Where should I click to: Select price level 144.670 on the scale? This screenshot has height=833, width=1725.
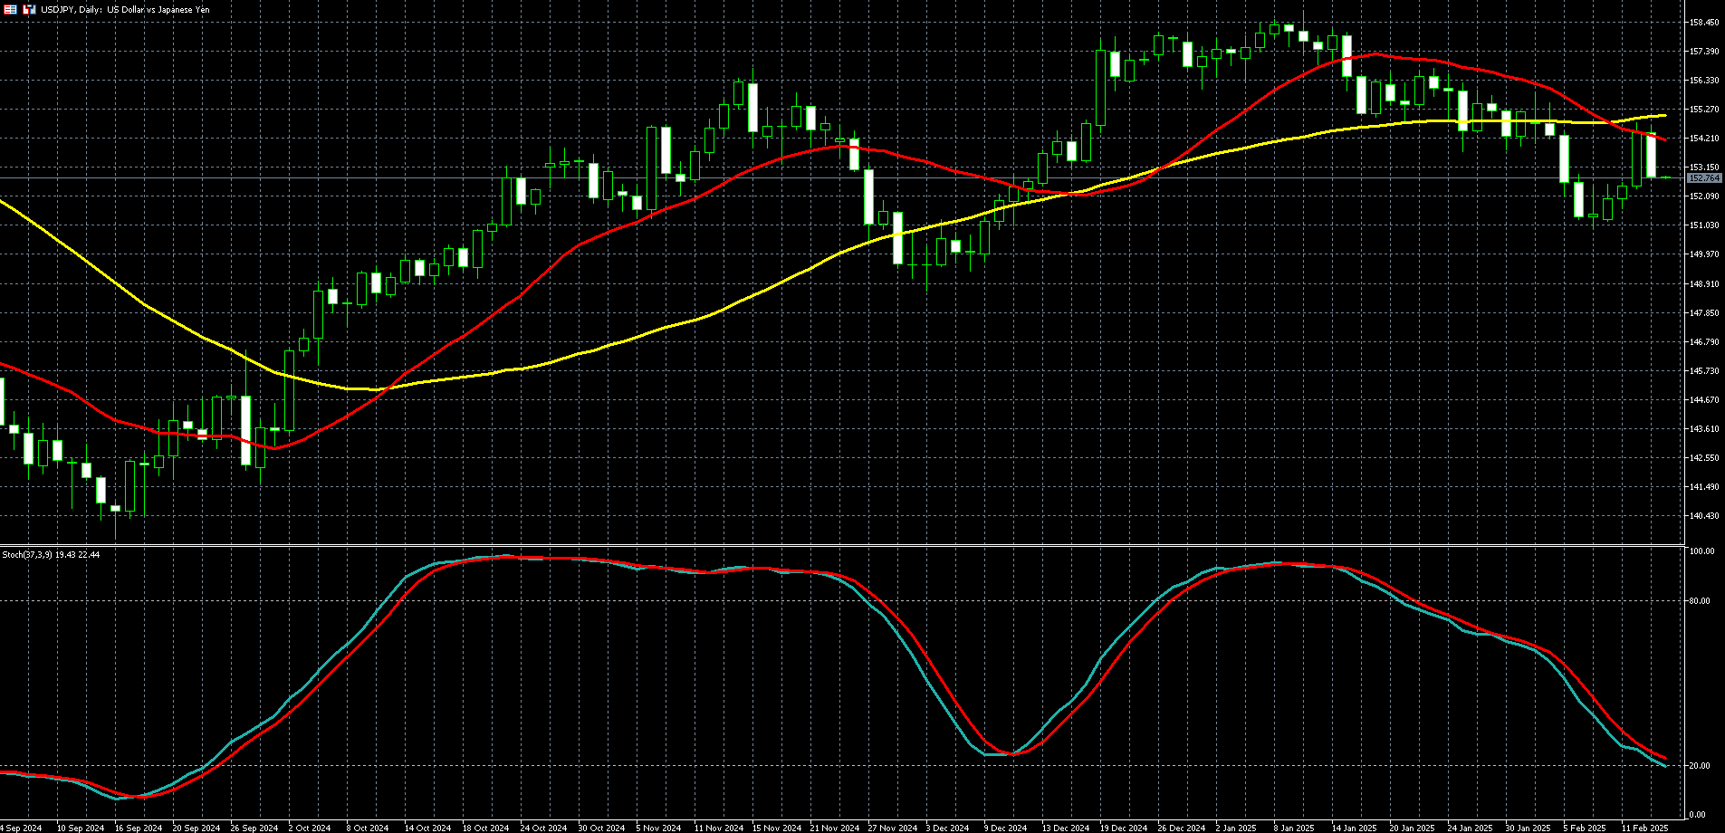(1704, 400)
